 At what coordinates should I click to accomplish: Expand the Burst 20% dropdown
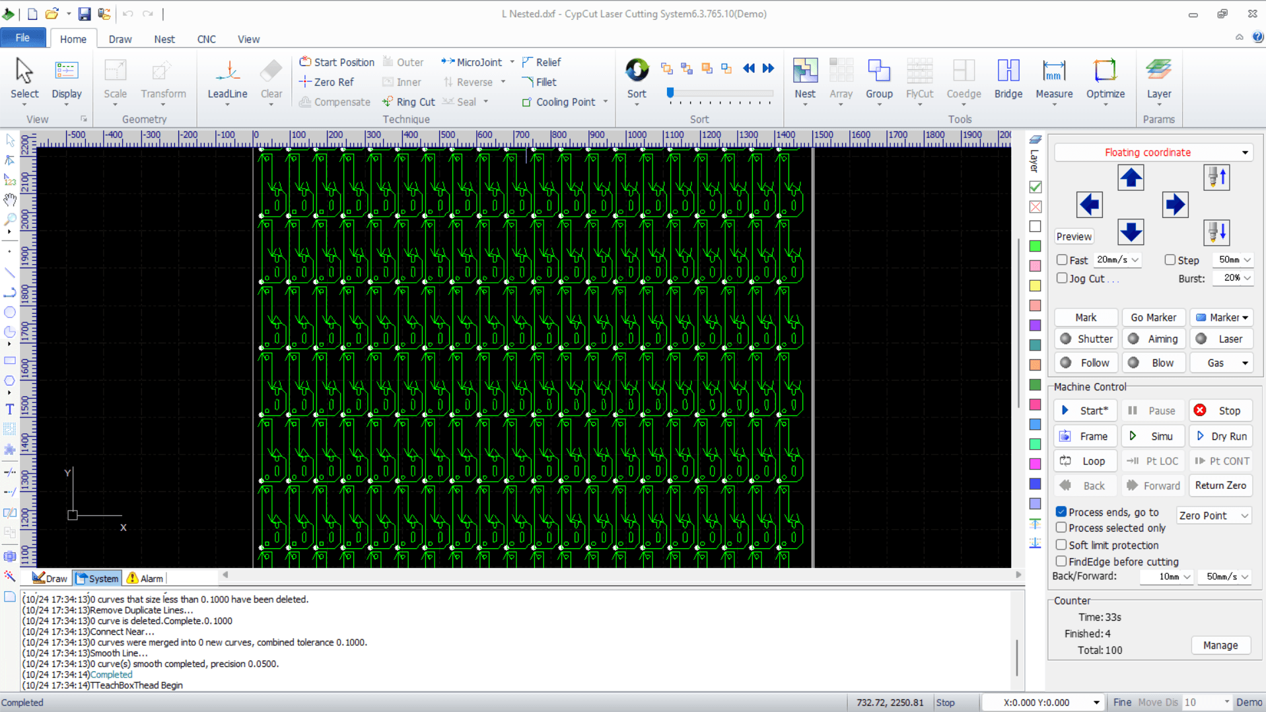click(1233, 278)
